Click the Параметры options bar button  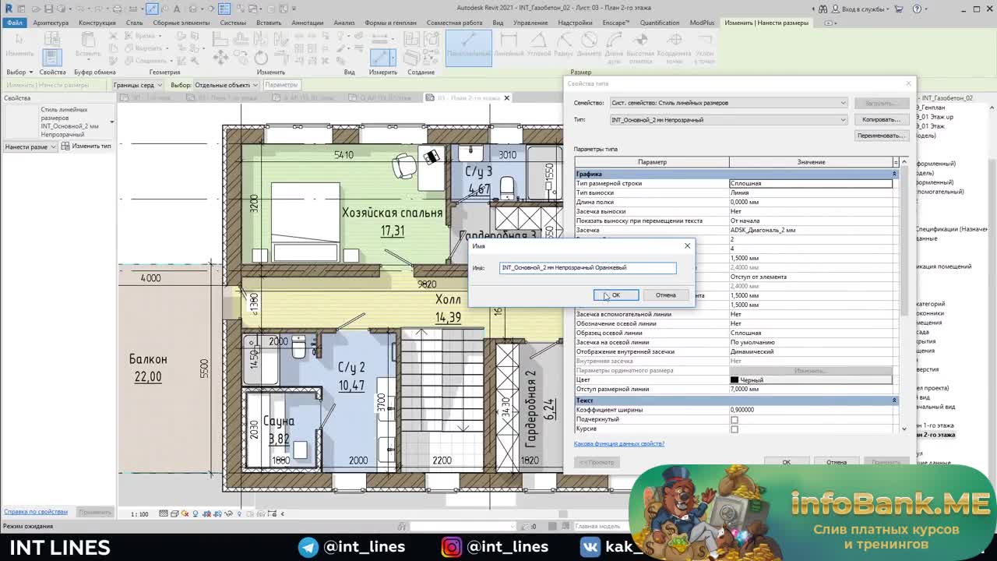280,85
